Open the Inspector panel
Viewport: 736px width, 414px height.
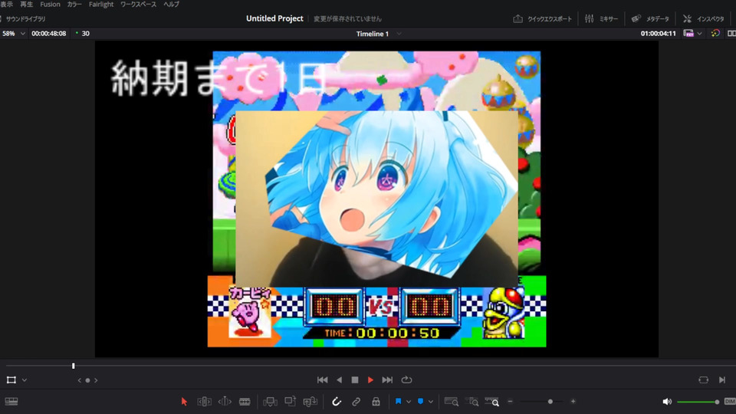[703, 18]
